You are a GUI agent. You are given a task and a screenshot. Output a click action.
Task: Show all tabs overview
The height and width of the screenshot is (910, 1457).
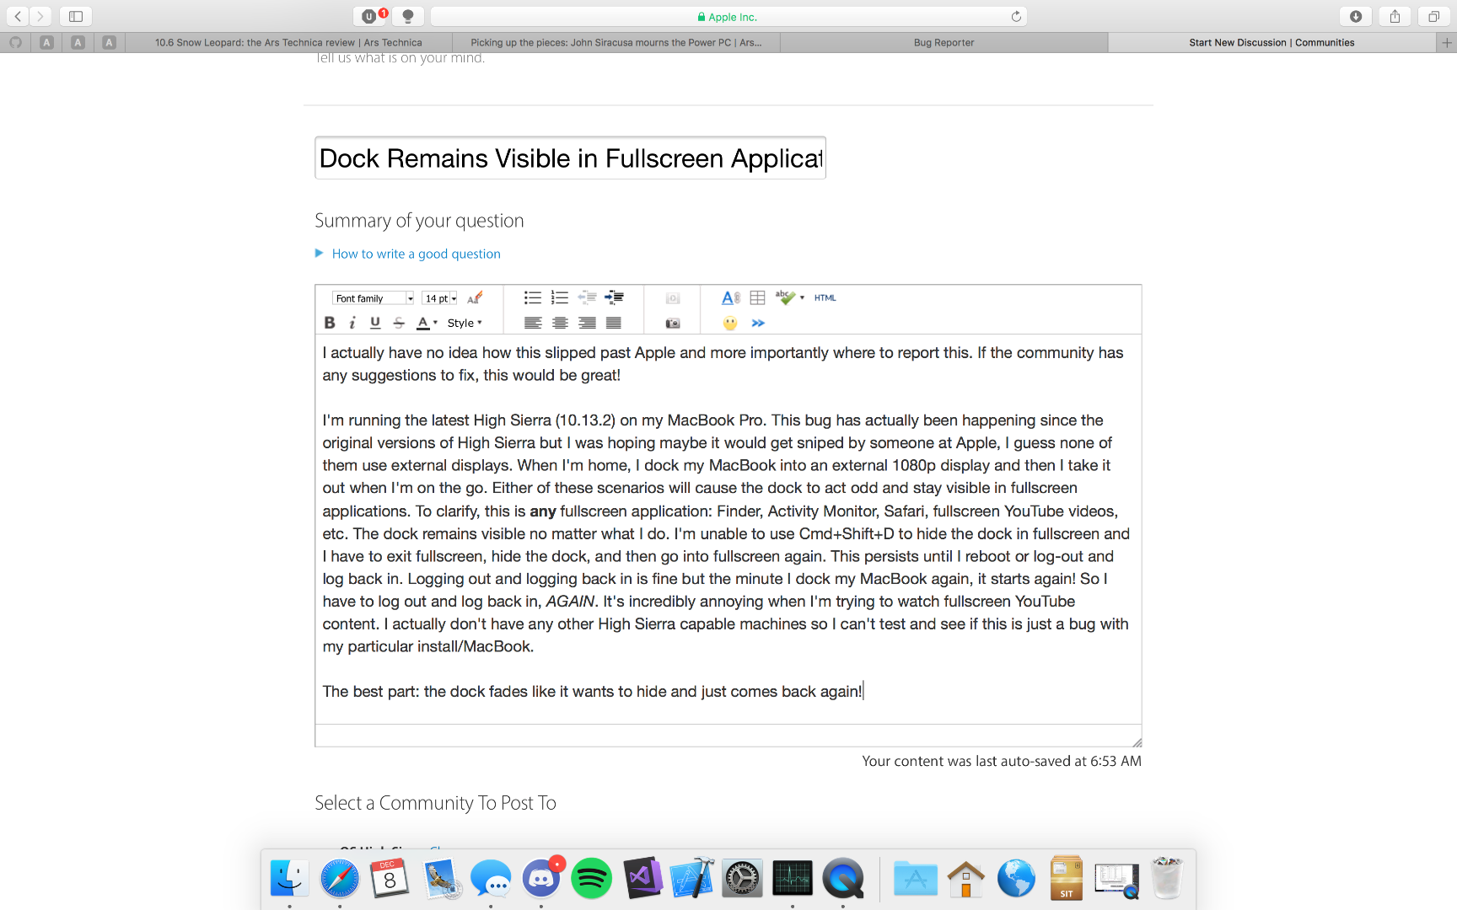[1433, 16]
